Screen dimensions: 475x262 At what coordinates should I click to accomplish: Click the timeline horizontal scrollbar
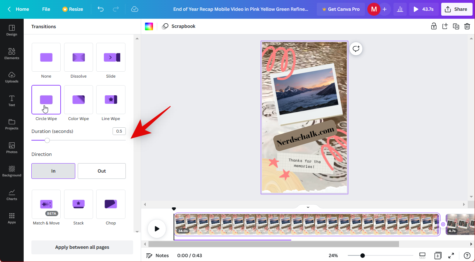tap(274, 244)
